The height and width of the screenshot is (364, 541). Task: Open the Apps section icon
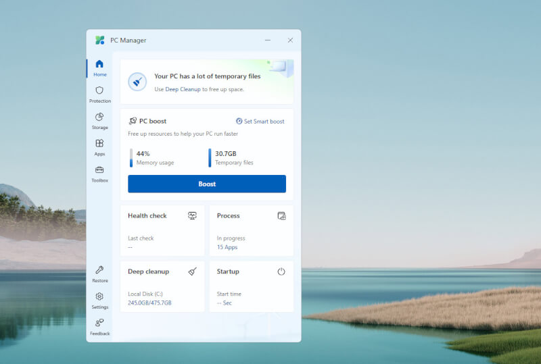99,147
